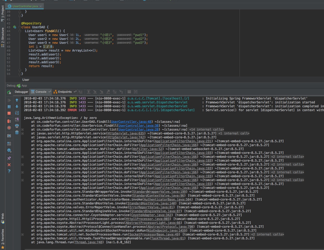Click the Step Out icon
The height and width of the screenshot is (250, 324).
108,92
